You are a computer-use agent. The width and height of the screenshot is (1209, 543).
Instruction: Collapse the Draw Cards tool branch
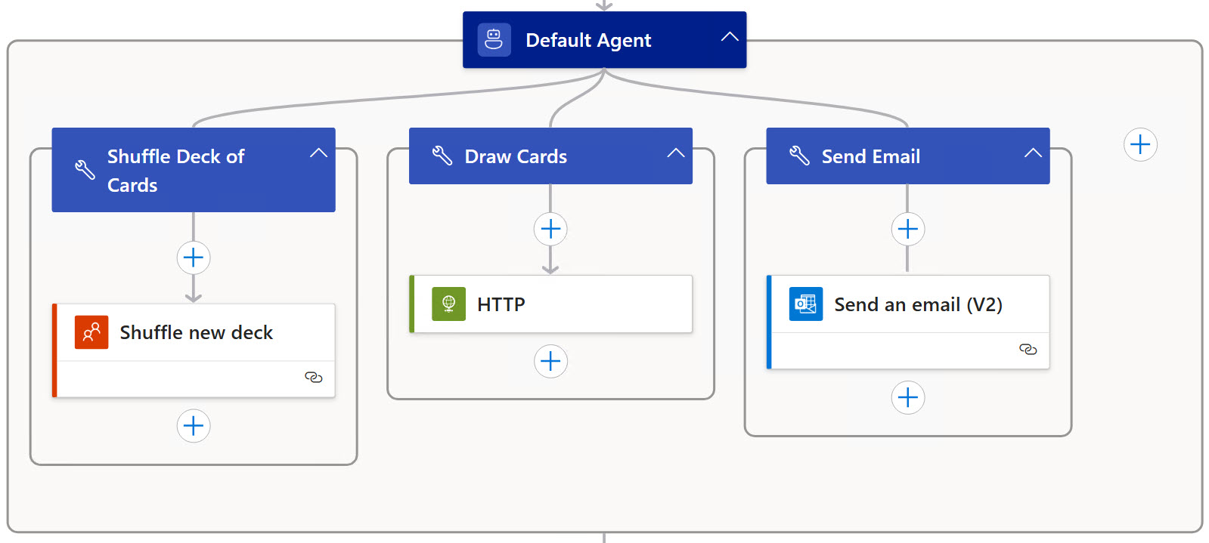[675, 153]
